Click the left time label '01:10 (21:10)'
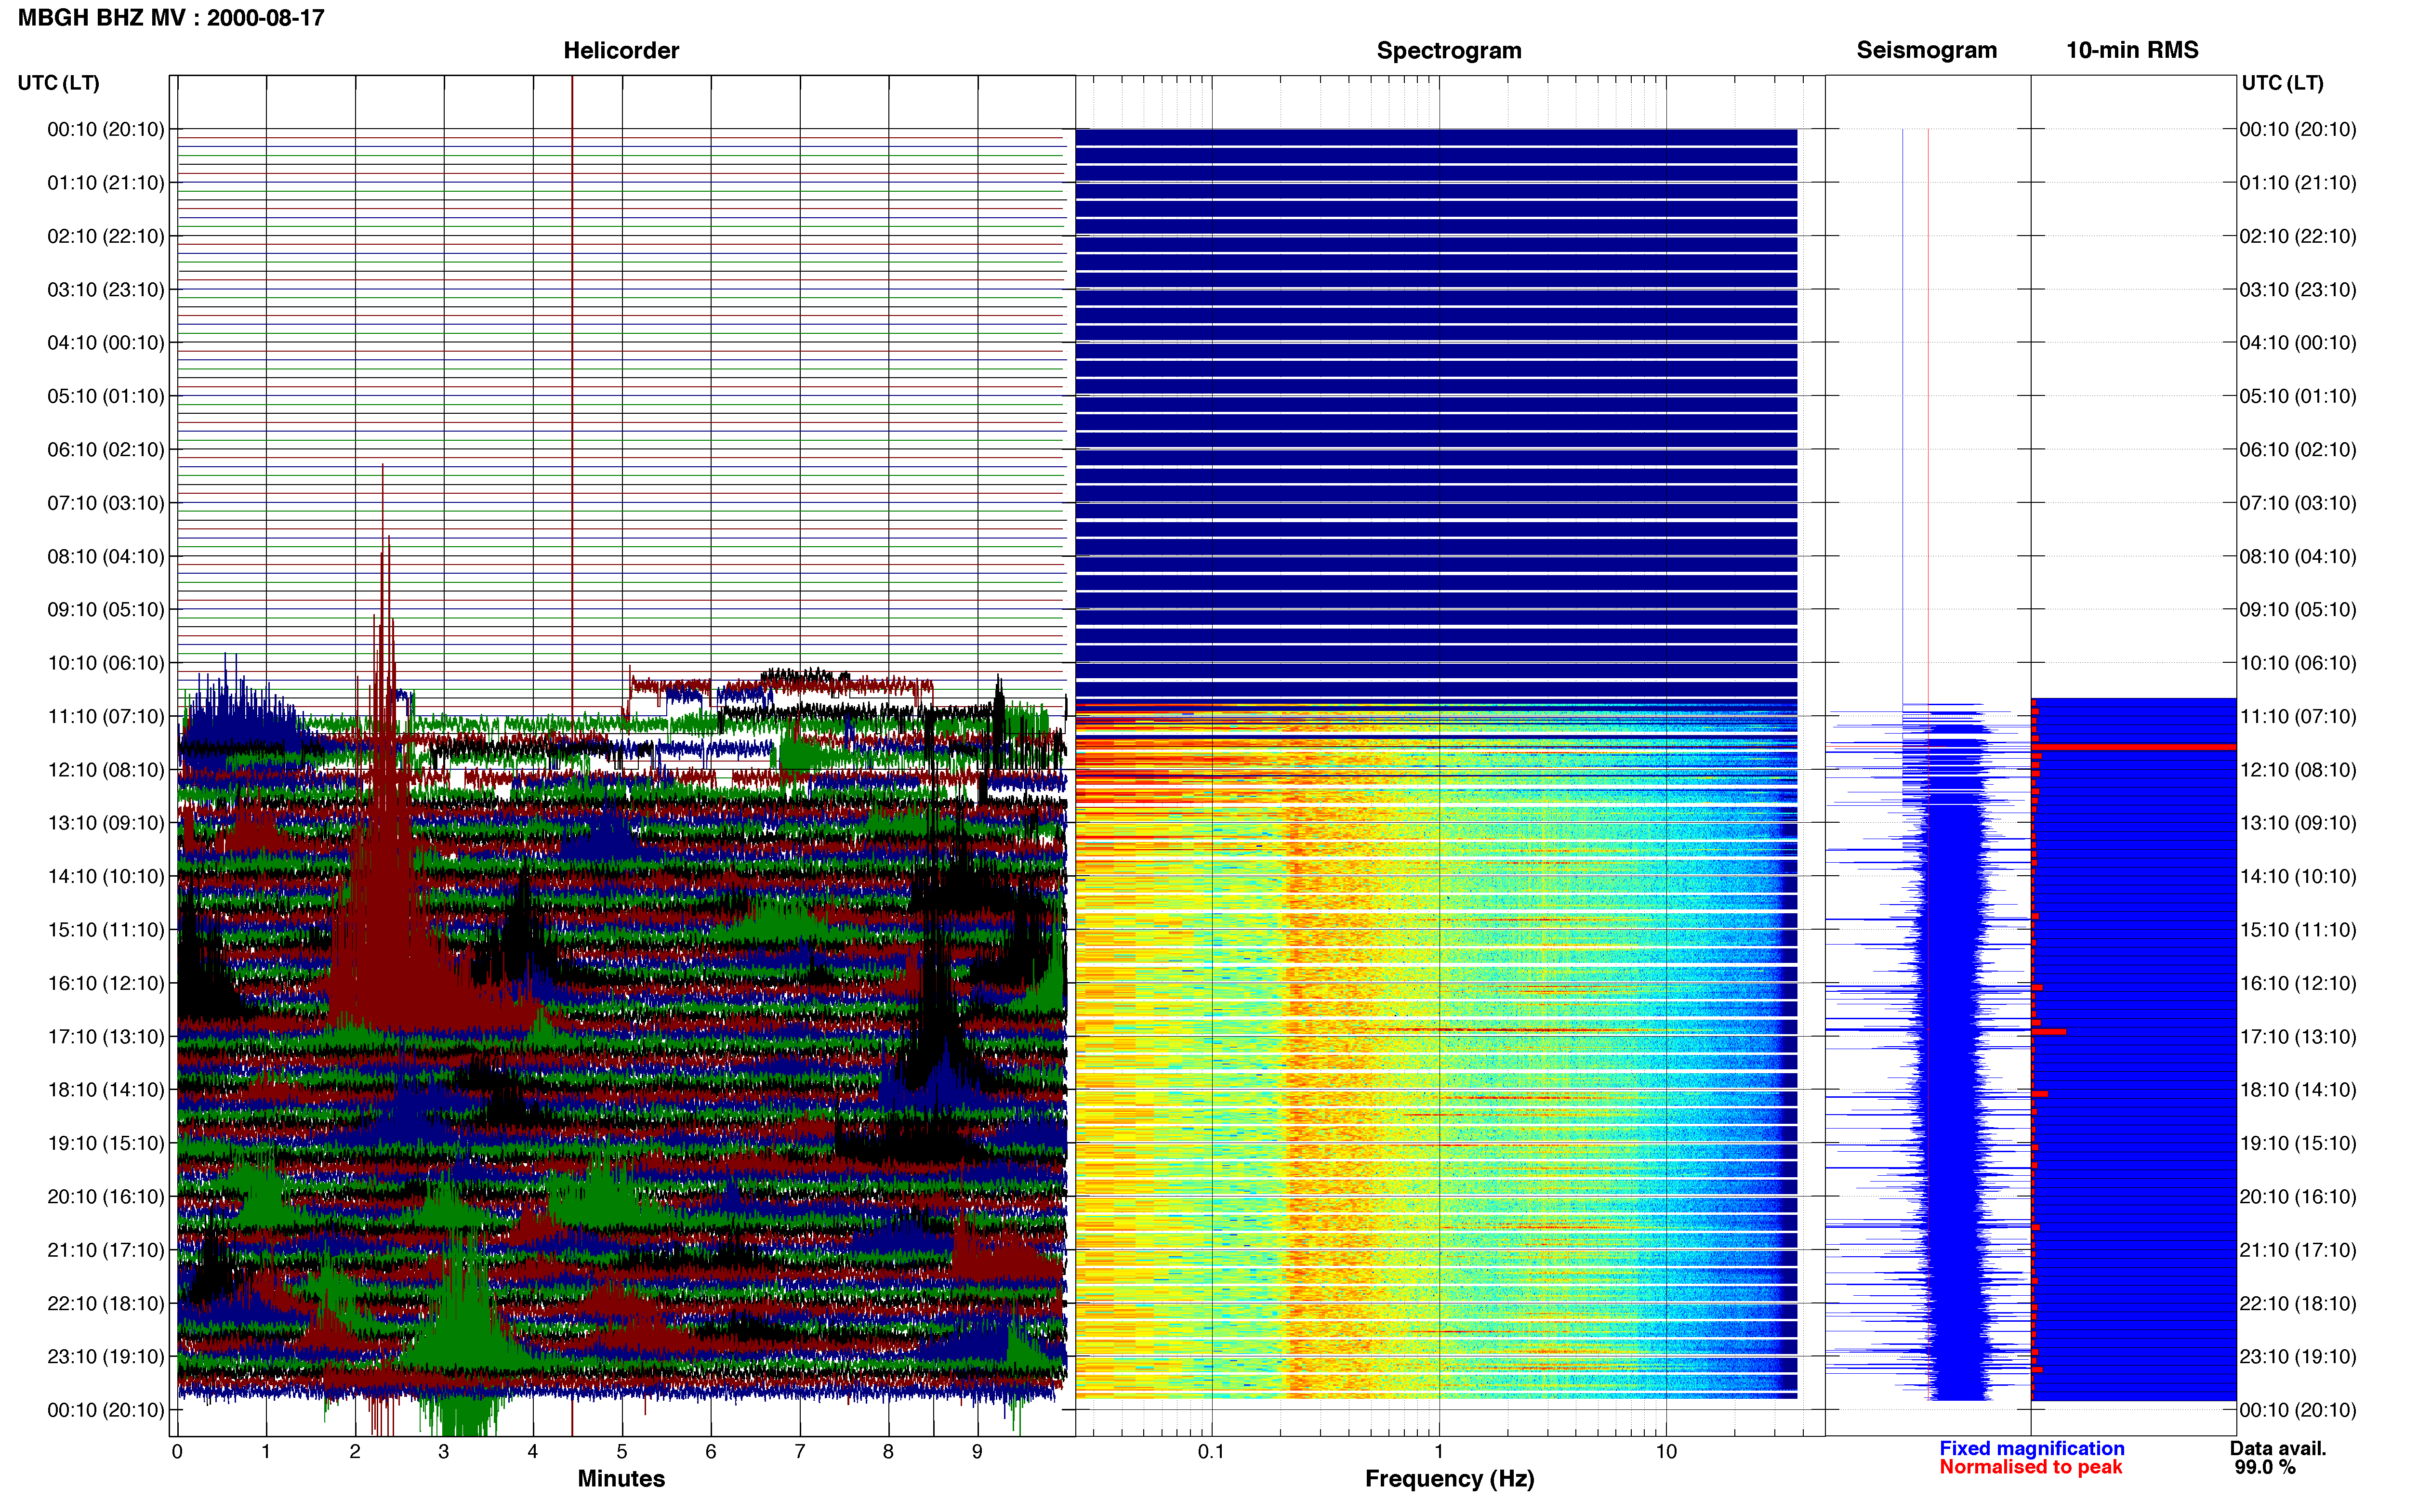 click(x=106, y=183)
